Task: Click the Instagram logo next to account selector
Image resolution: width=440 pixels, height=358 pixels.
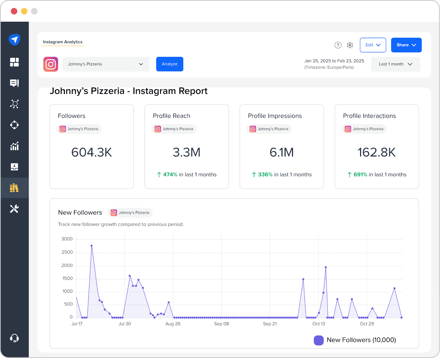Action: [x=51, y=64]
